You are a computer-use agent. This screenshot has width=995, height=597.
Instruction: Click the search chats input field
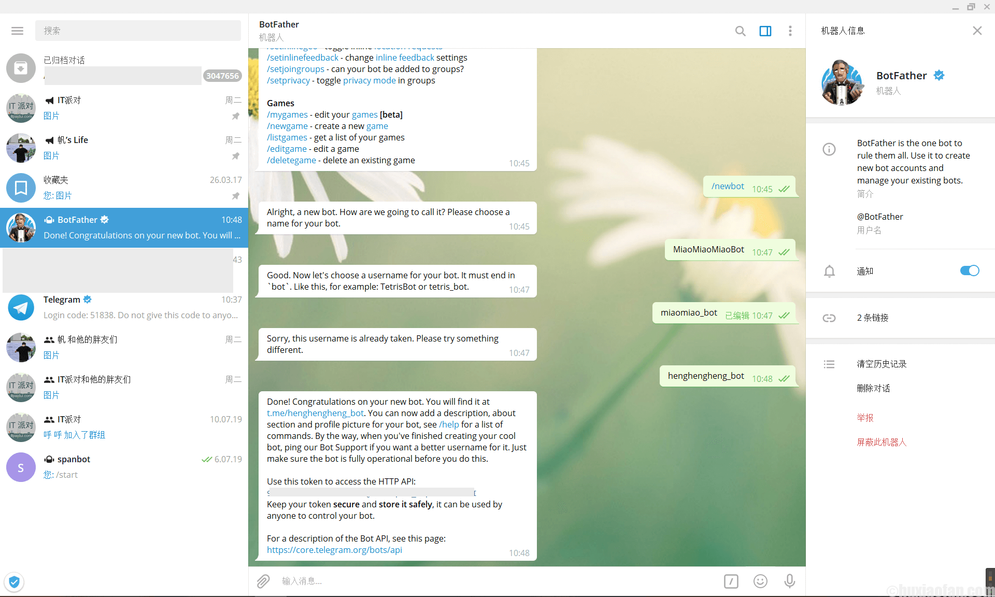click(138, 31)
